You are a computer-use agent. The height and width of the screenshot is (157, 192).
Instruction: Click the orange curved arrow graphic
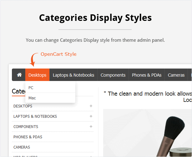34,59
